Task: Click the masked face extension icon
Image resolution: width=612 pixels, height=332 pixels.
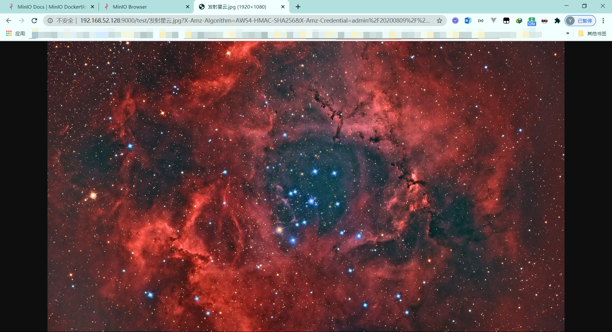Action: click(x=544, y=21)
